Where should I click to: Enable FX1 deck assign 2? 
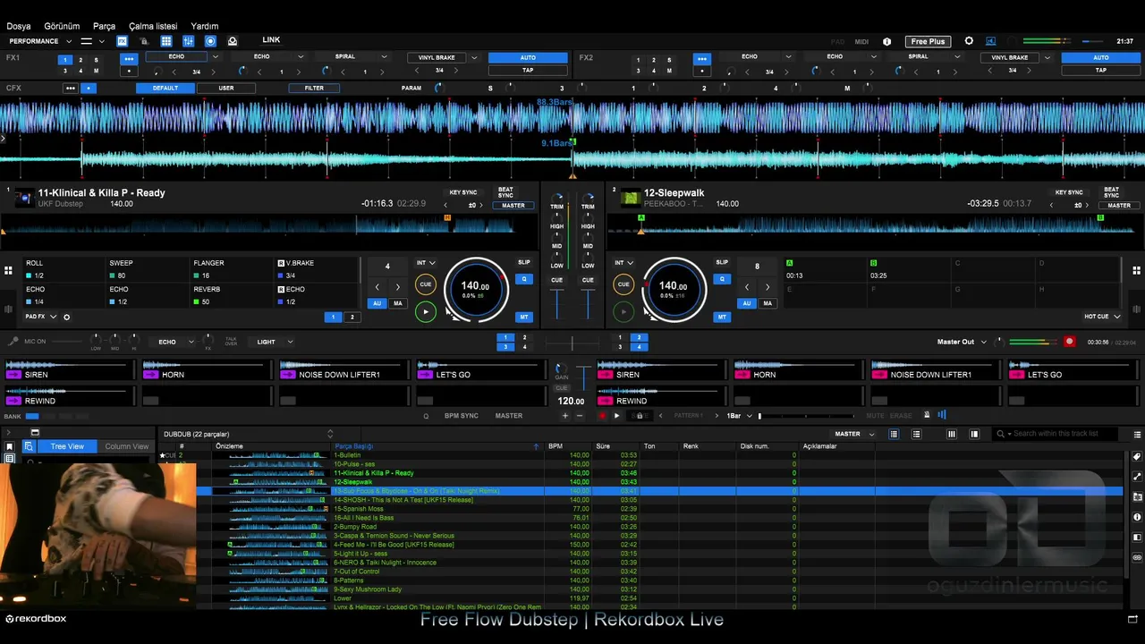coord(81,60)
